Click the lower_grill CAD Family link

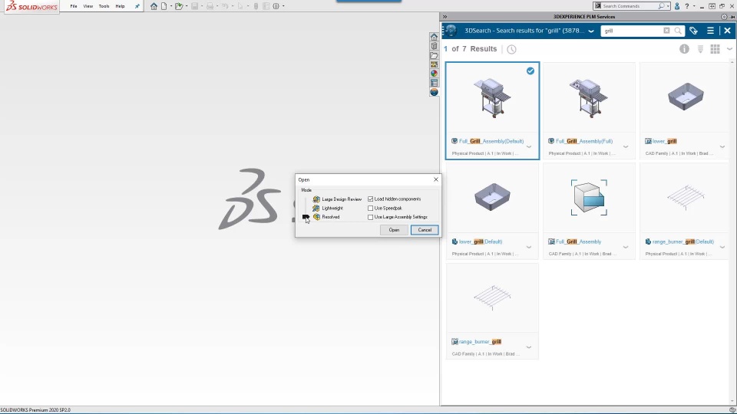click(664, 141)
